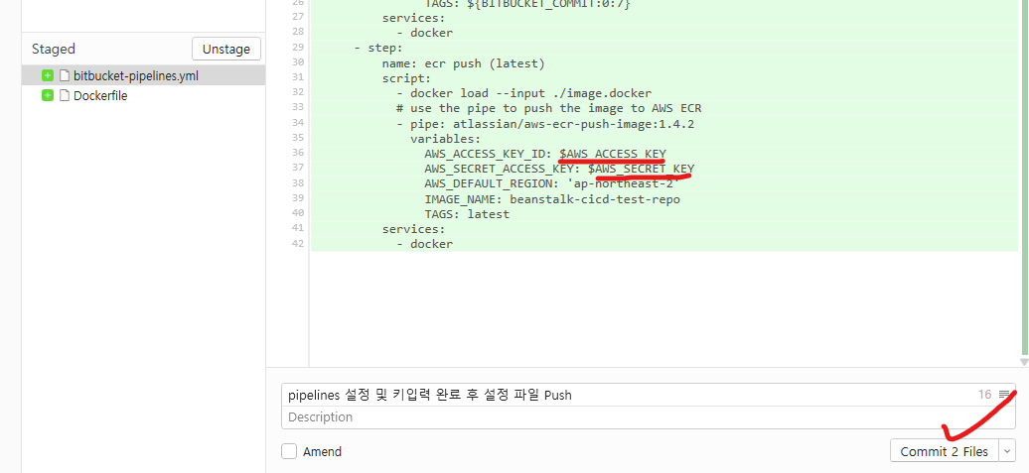Screen dimensions: 1029x473
Task: Click the Unstage button
Action: point(226,50)
